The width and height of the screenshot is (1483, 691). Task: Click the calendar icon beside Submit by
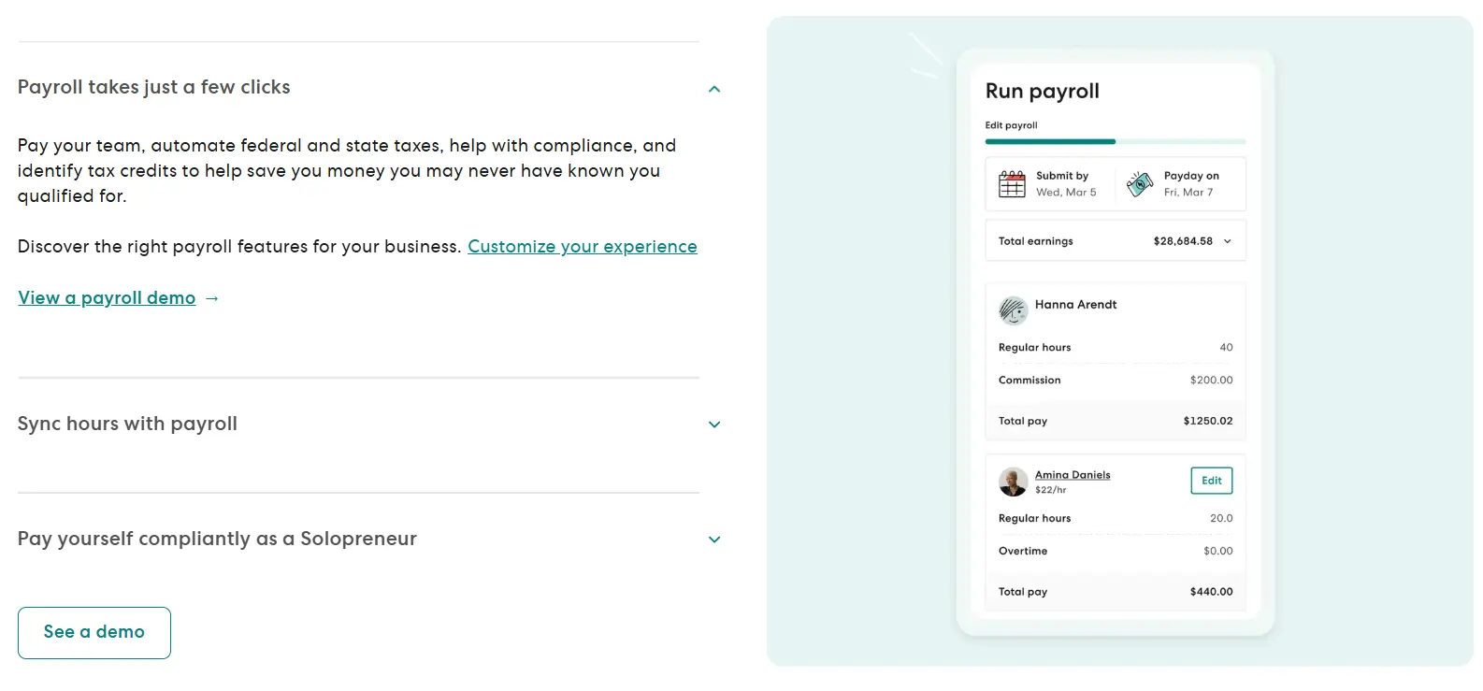[1012, 184]
